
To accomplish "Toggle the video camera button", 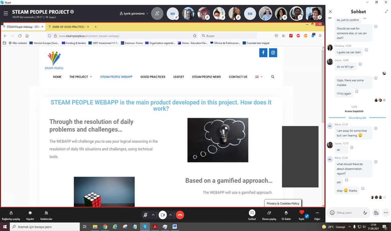I will [163, 215].
